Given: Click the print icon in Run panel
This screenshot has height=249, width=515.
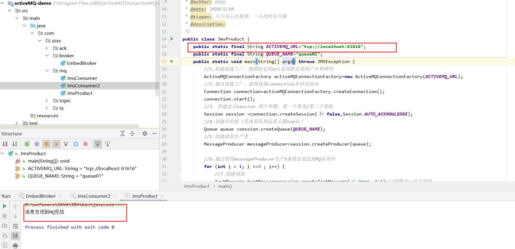Looking at the screenshot, I should 15,246.
